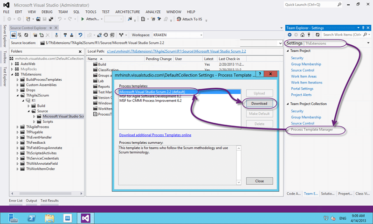Switch to the Solutio... panel tab
373x224 pixels.
pos(328,194)
